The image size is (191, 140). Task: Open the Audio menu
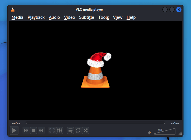[x=54, y=17]
